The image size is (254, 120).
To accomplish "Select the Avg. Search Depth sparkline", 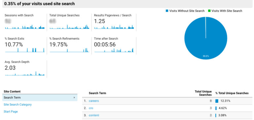I will point(24,73).
